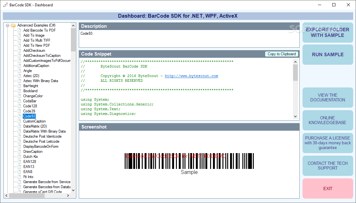Click the examples tree vertical scrollbar thumb
Screen dimensions: 356x203
point(73,40)
